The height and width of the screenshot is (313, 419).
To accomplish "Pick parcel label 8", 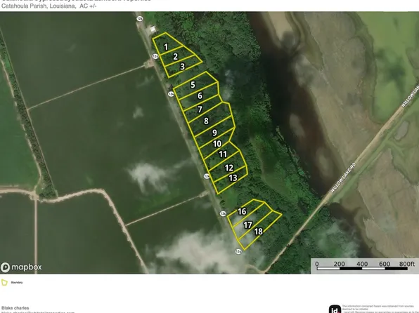I will (x=206, y=121).
